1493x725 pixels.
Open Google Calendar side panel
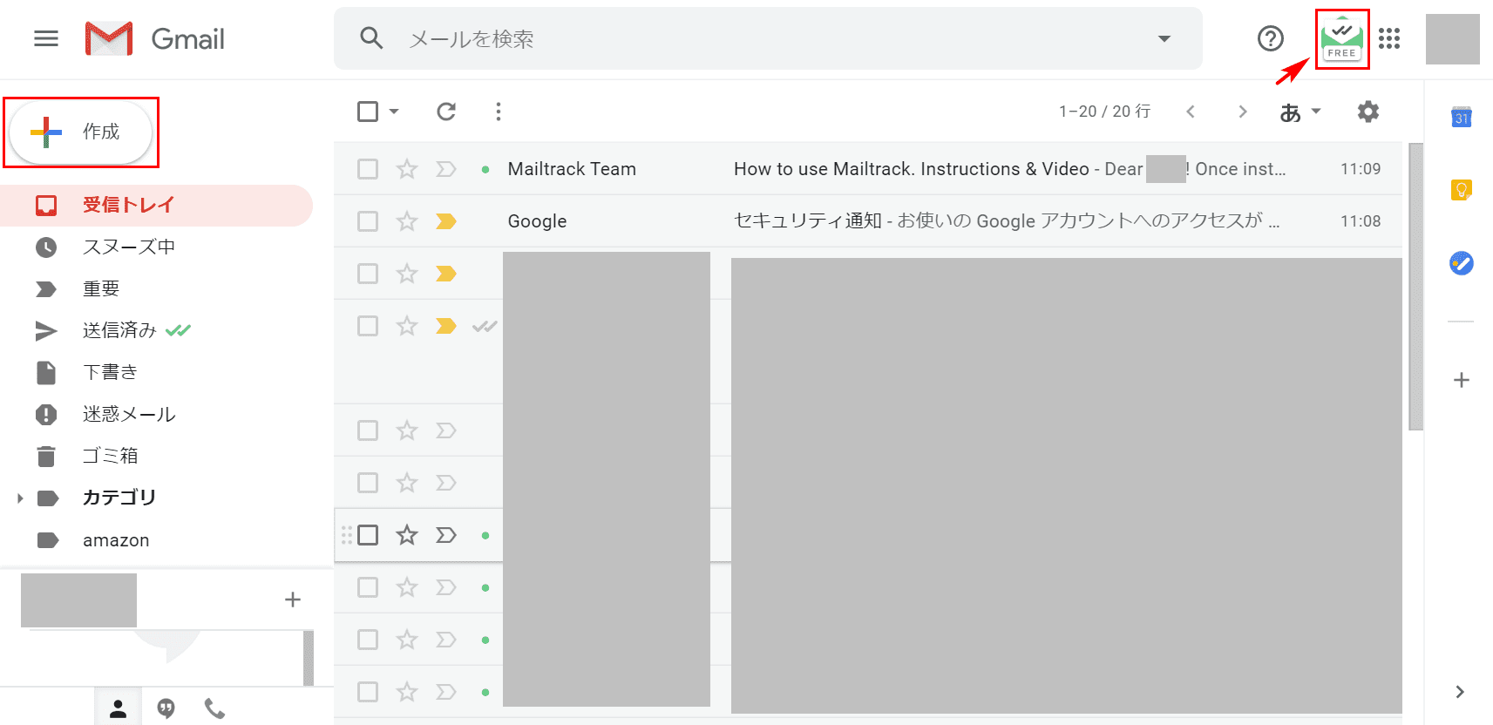pos(1462,117)
